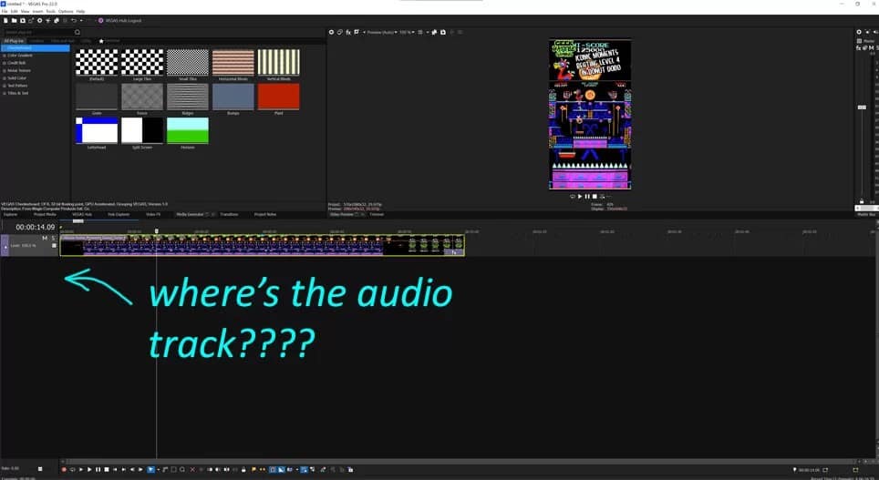Toggle the lock event icon in bottom toolbar

pyautogui.click(x=243, y=469)
